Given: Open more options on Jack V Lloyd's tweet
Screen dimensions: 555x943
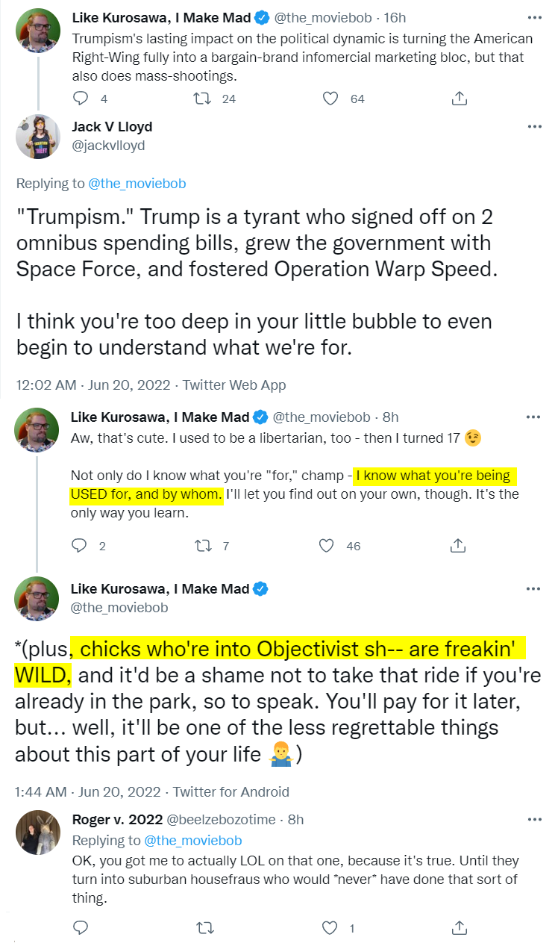Looking at the screenshot, I should click(534, 127).
